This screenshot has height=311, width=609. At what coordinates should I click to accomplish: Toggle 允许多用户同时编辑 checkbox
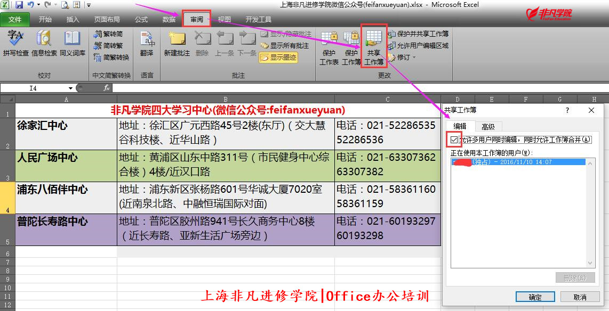point(454,140)
